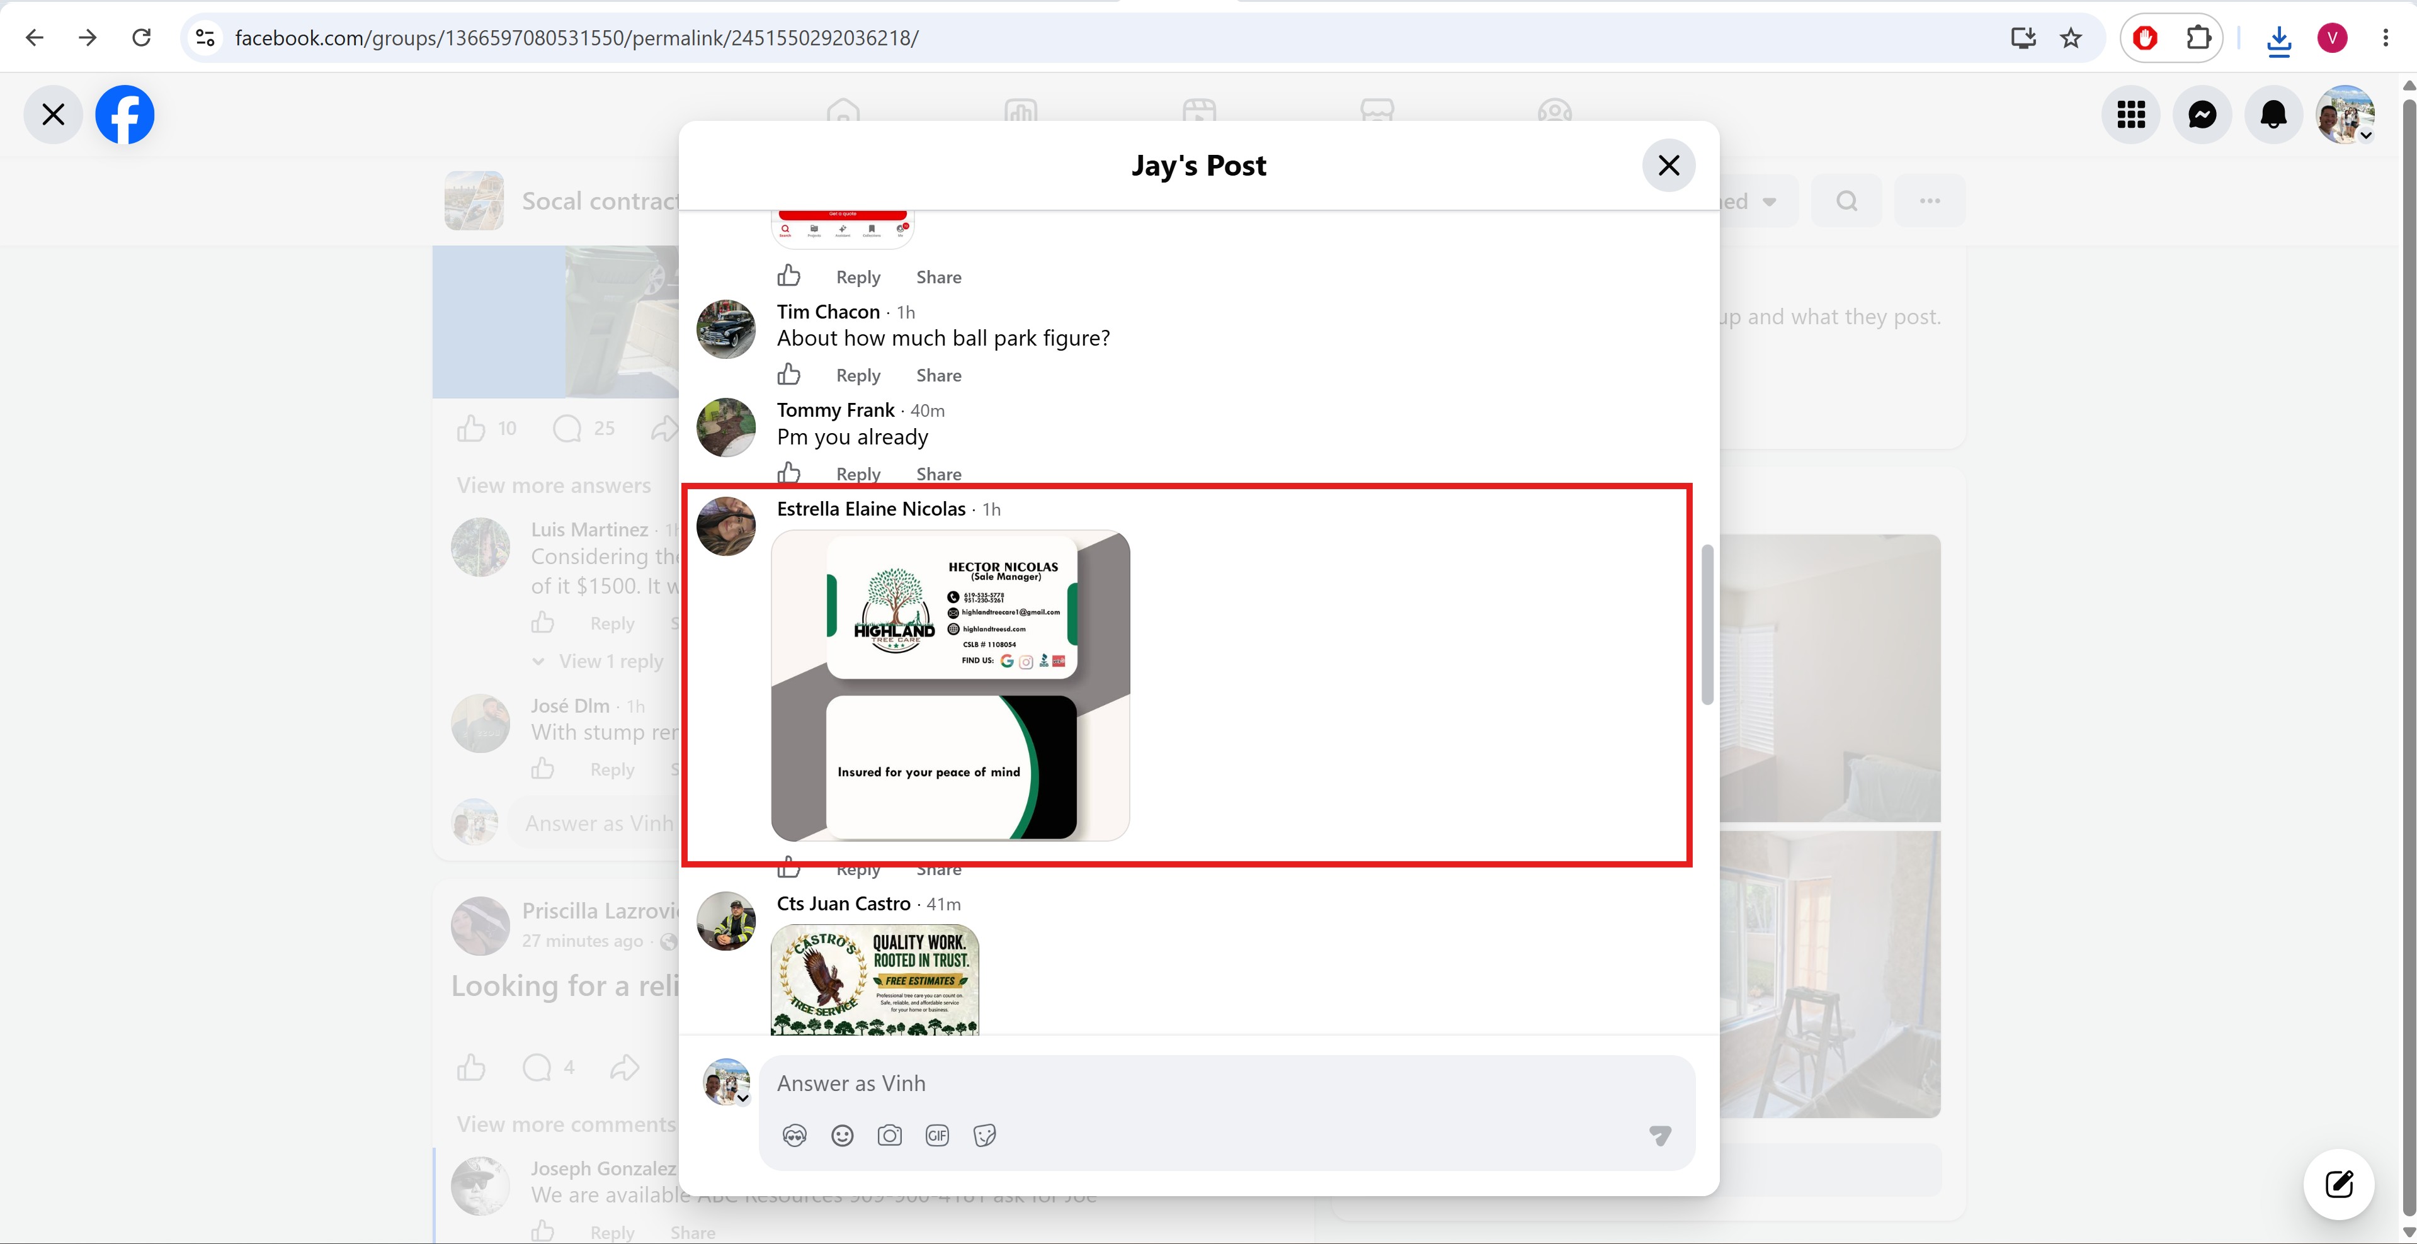Image resolution: width=2417 pixels, height=1244 pixels.
Task: Click the install app icon in address bar
Action: tap(2024, 38)
